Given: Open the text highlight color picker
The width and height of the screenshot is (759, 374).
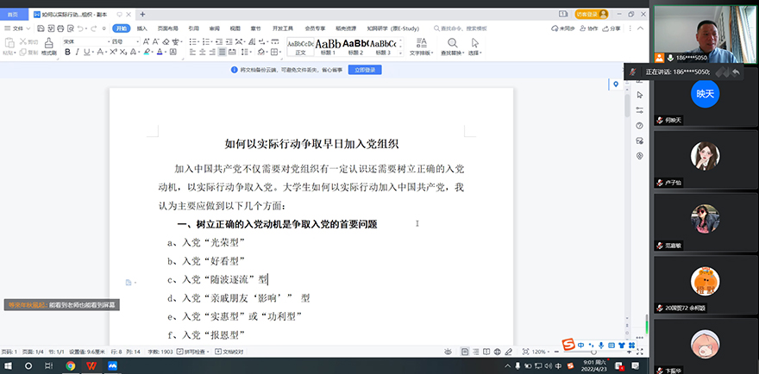Looking at the screenshot, I should [x=152, y=53].
